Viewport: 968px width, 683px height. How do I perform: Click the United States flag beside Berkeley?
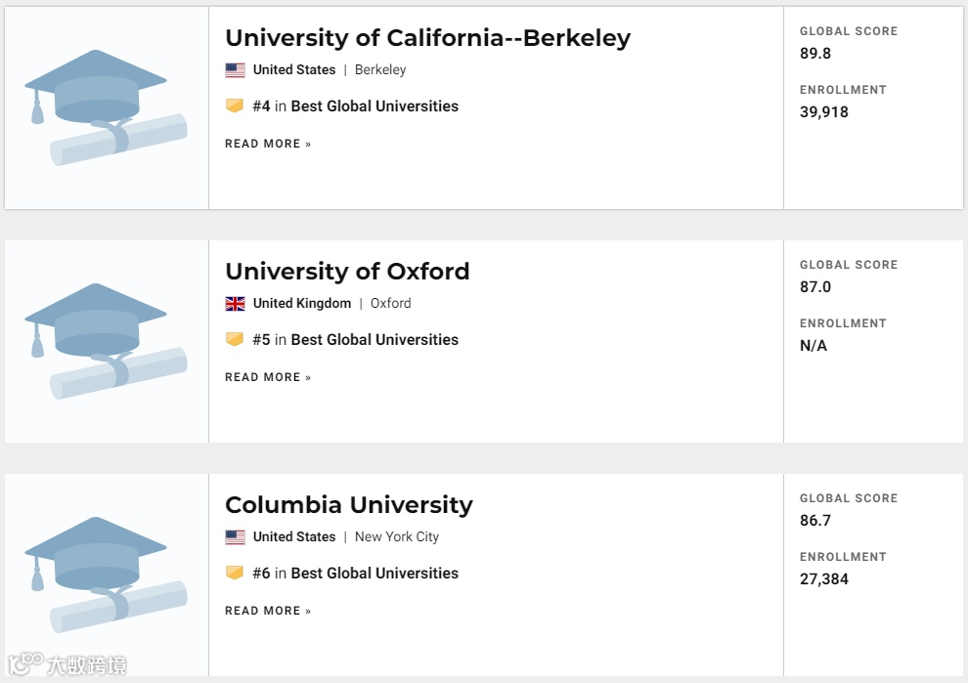click(x=235, y=70)
